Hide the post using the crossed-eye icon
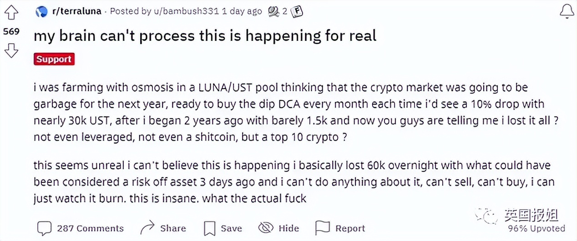 pos(265,228)
